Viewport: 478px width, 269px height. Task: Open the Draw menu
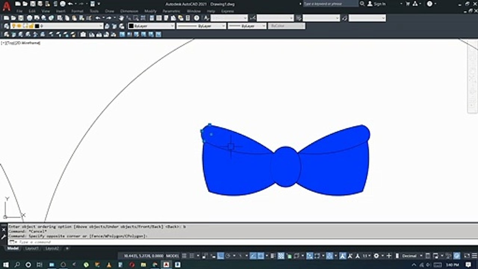pyautogui.click(x=109, y=11)
